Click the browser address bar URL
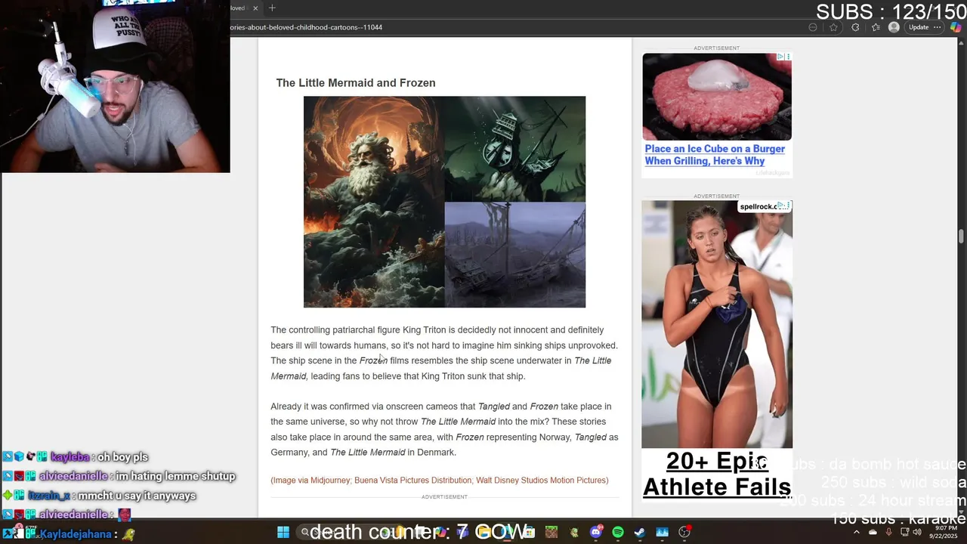 306,27
